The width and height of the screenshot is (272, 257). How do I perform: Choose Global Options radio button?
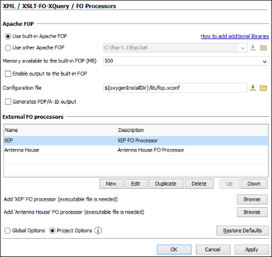[8, 230]
